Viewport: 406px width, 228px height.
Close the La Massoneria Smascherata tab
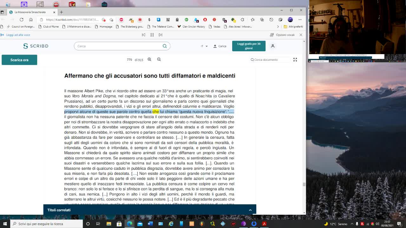54,12
